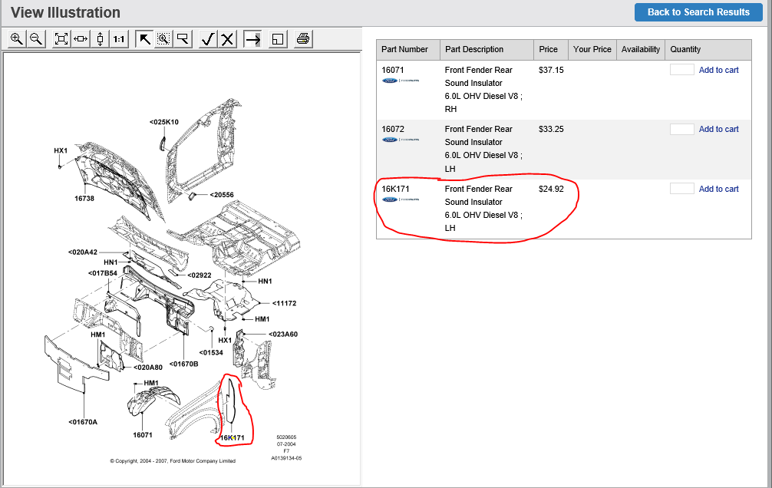772x488 pixels.
Task: Choose the zoom-to-area marquee tool
Action: click(163, 39)
